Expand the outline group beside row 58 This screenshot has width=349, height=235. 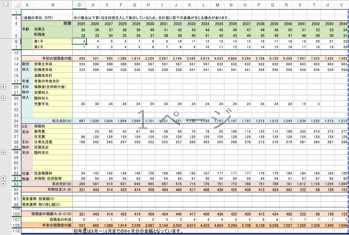pos(3,152)
